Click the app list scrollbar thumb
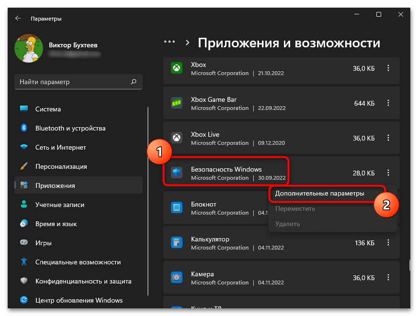418x316 pixels. point(410,265)
